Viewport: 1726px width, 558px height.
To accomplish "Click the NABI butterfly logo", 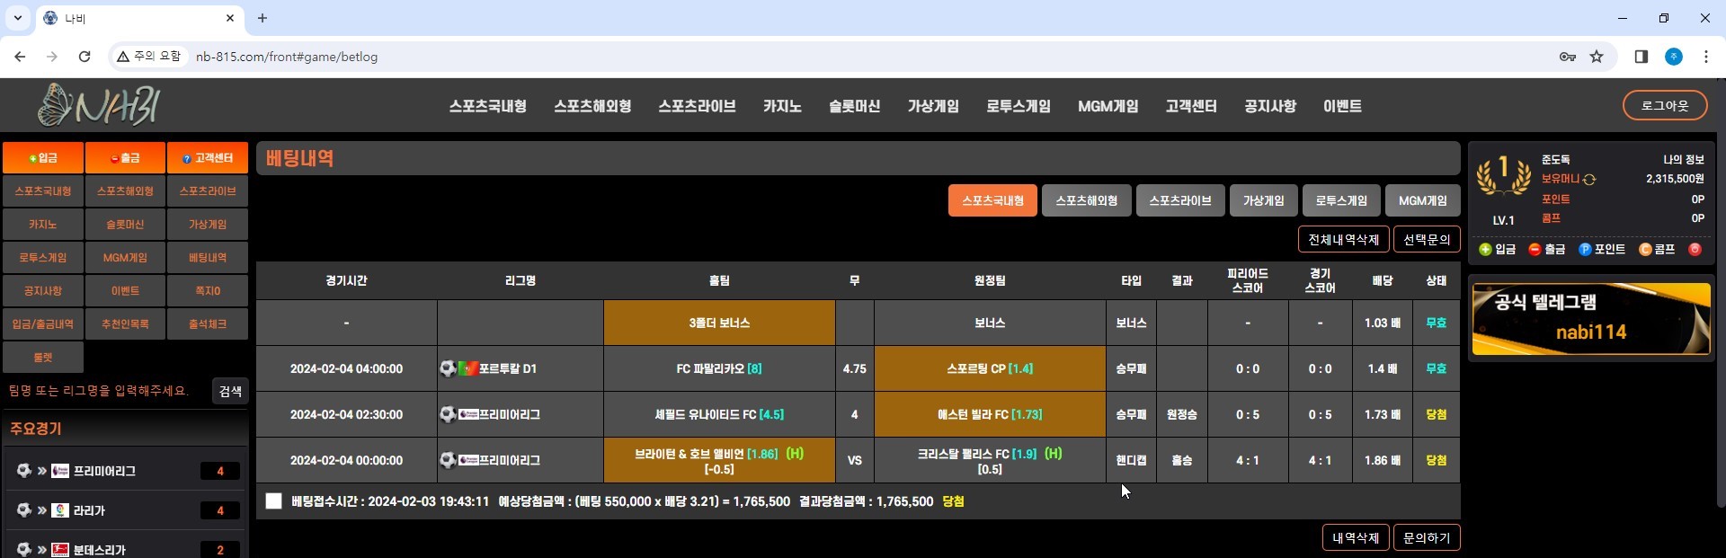I will pyautogui.click(x=99, y=105).
